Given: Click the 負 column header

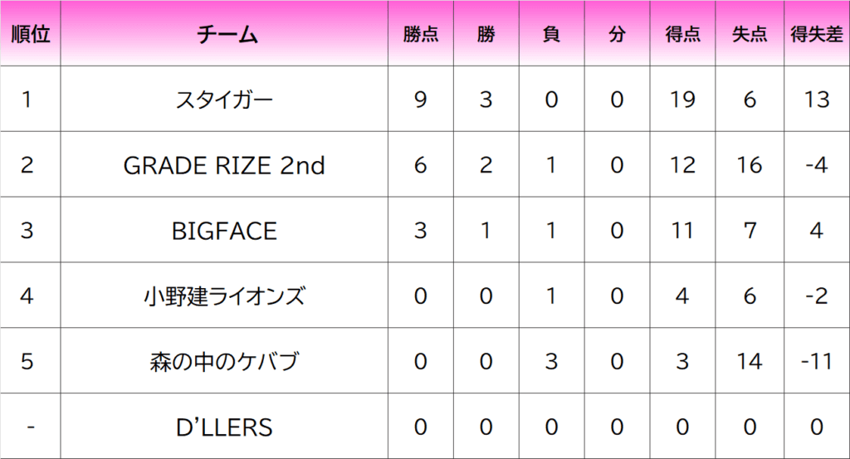Looking at the screenshot, I should [552, 34].
